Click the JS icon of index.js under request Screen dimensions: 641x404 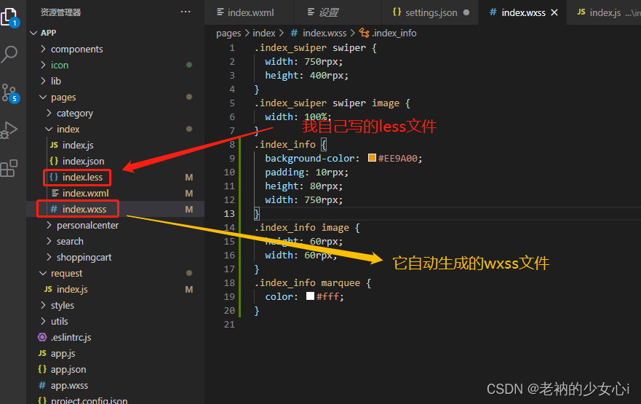pos(48,289)
